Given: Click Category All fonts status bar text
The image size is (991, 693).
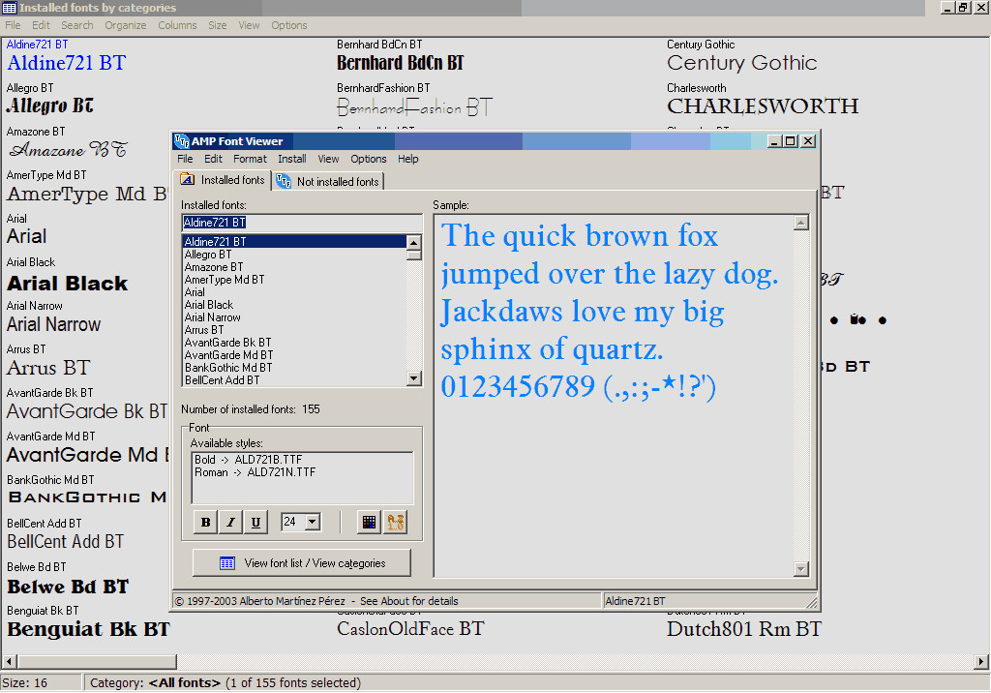Looking at the screenshot, I should pyautogui.click(x=225, y=683).
